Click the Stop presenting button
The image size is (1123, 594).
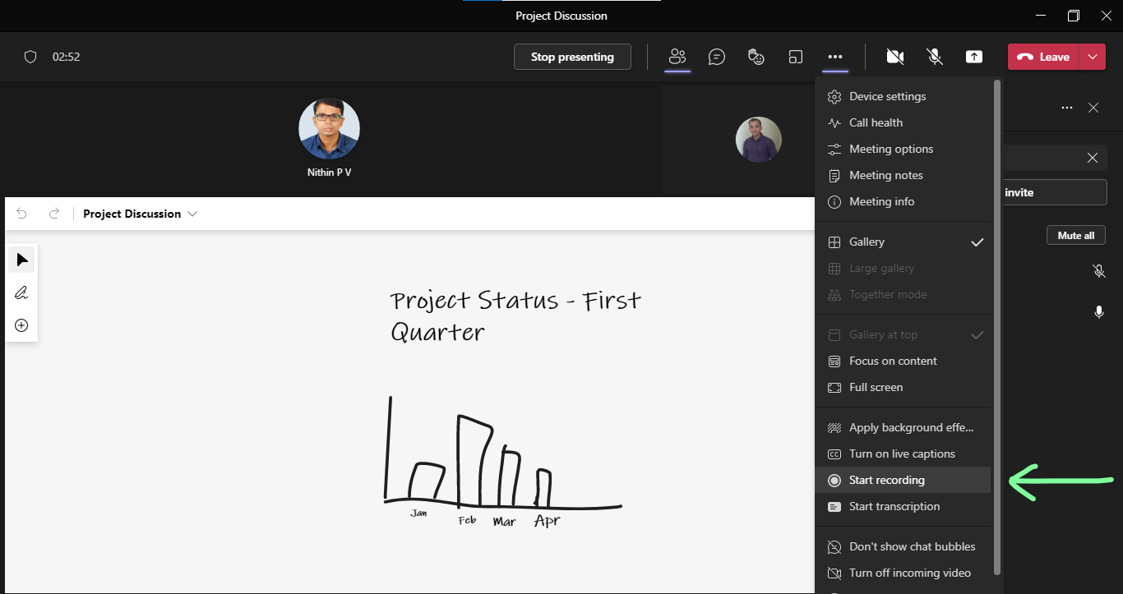coord(572,57)
